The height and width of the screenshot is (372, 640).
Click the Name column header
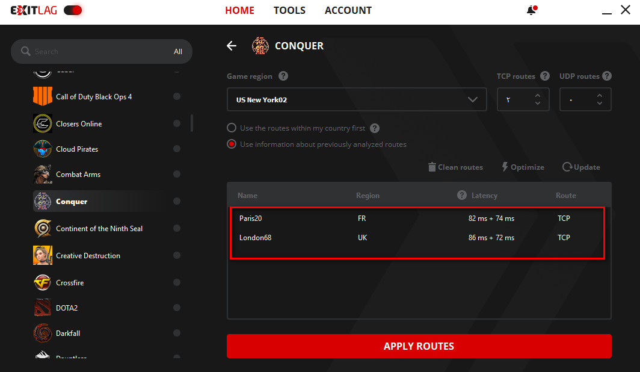click(247, 196)
